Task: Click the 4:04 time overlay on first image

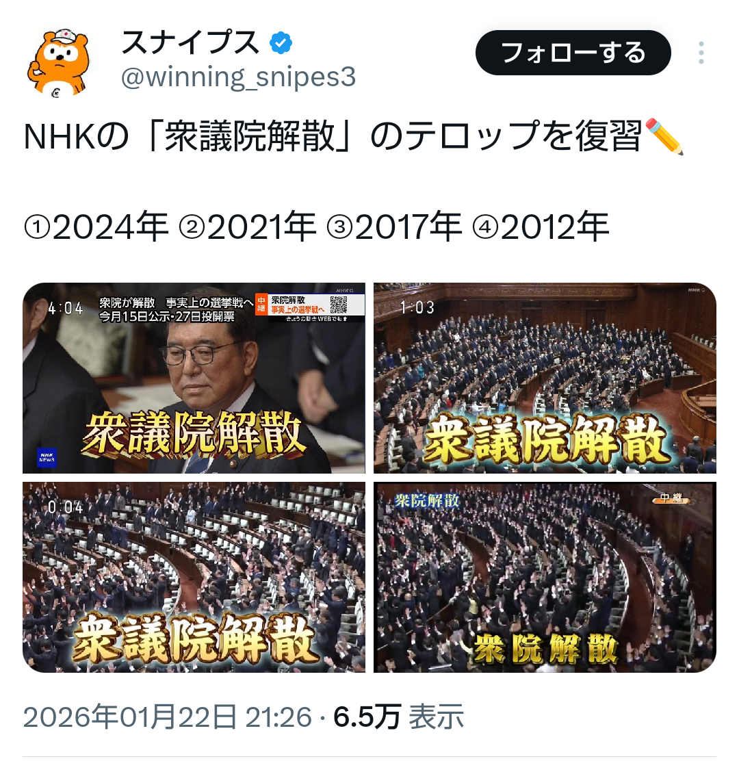Action: click(x=66, y=308)
